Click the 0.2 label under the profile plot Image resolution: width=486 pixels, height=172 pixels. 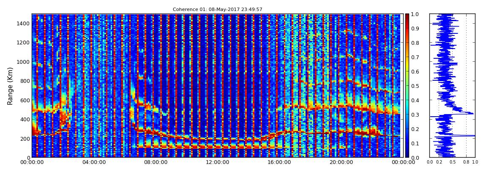coord(439,162)
